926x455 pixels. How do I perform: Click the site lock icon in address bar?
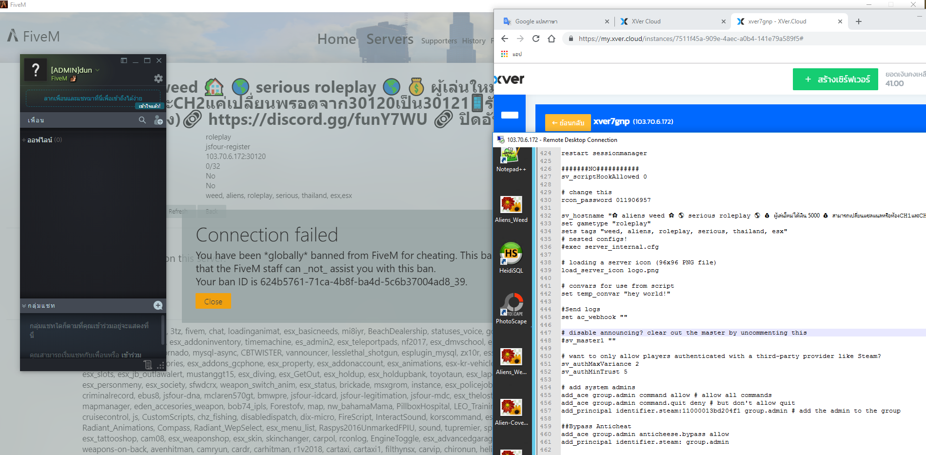571,39
